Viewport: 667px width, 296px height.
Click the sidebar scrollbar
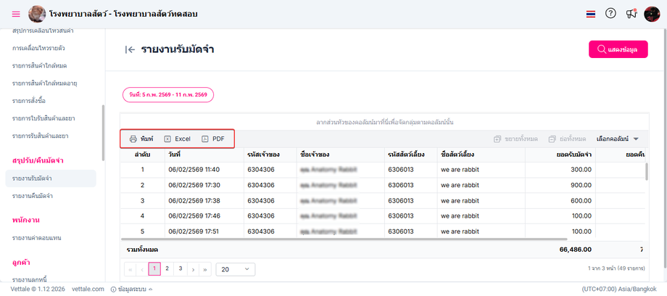point(103,133)
